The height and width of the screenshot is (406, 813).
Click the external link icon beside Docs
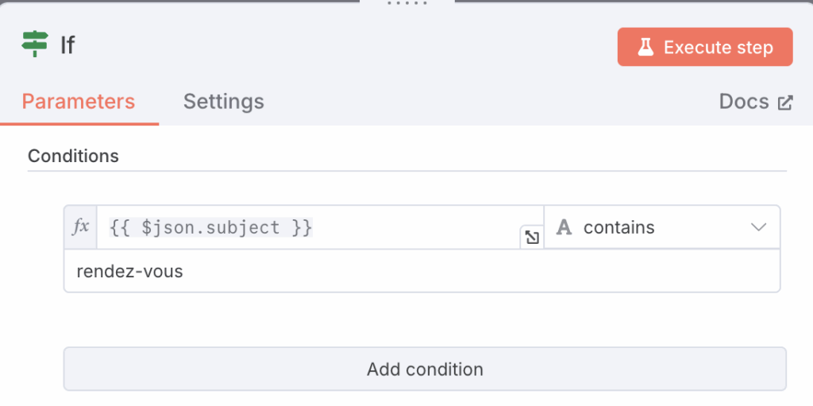(x=785, y=102)
